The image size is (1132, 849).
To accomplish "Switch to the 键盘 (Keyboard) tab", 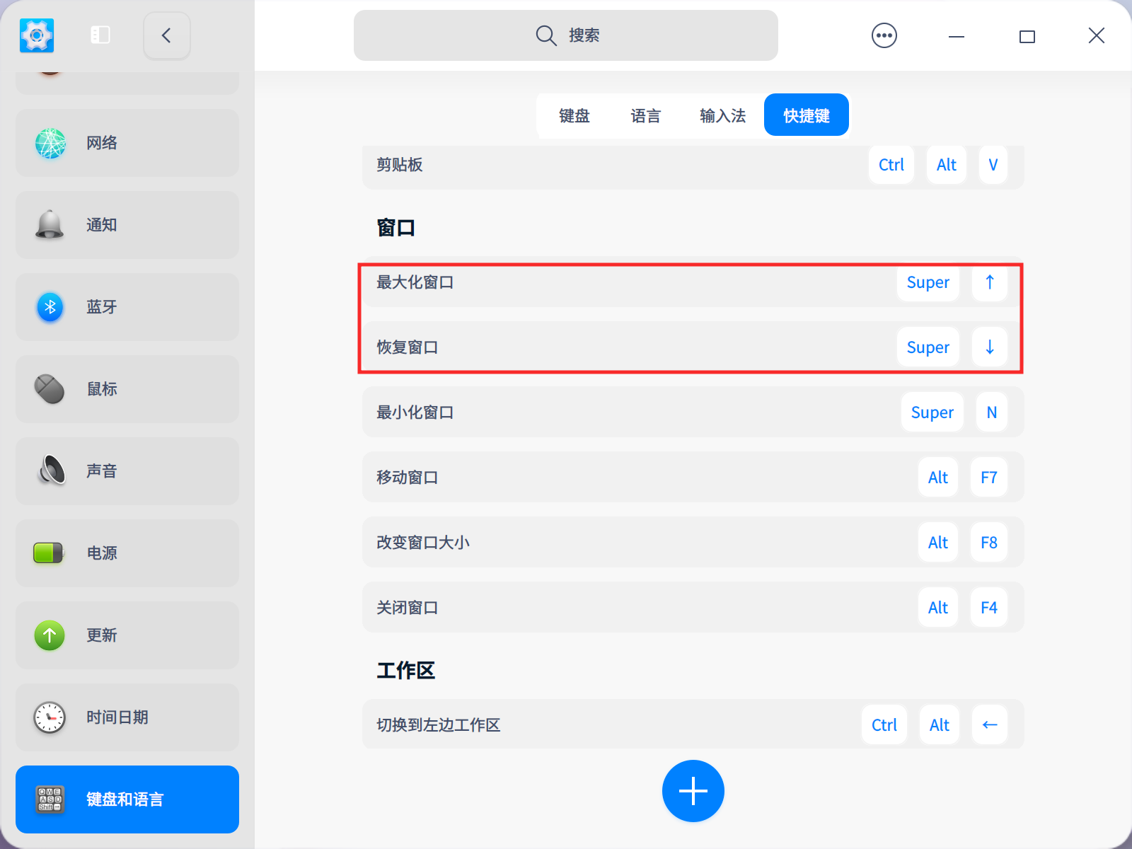I will [x=573, y=115].
